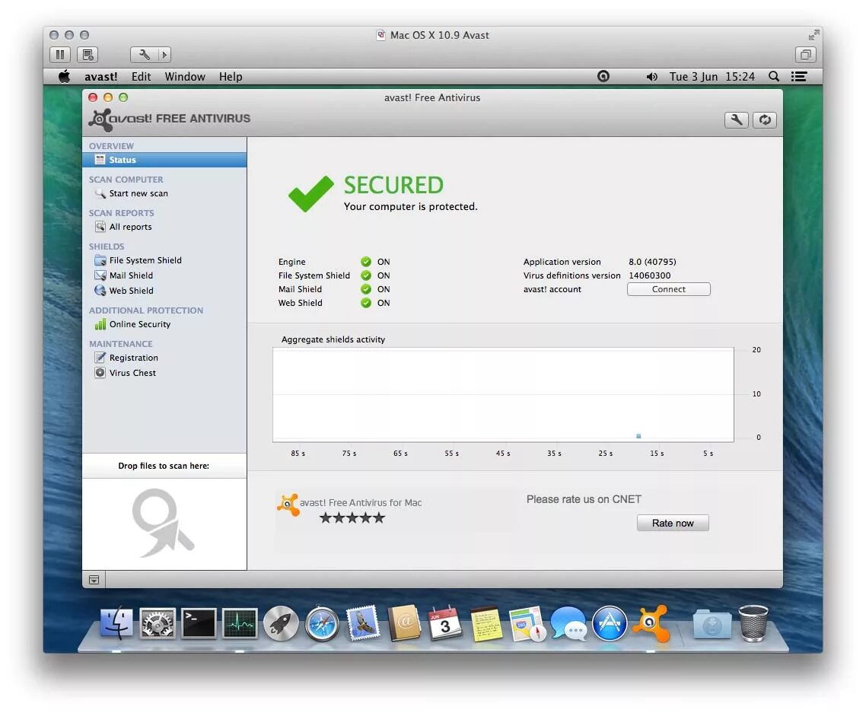Open Registration under Maintenance
The image size is (866, 713).
pyautogui.click(x=134, y=358)
